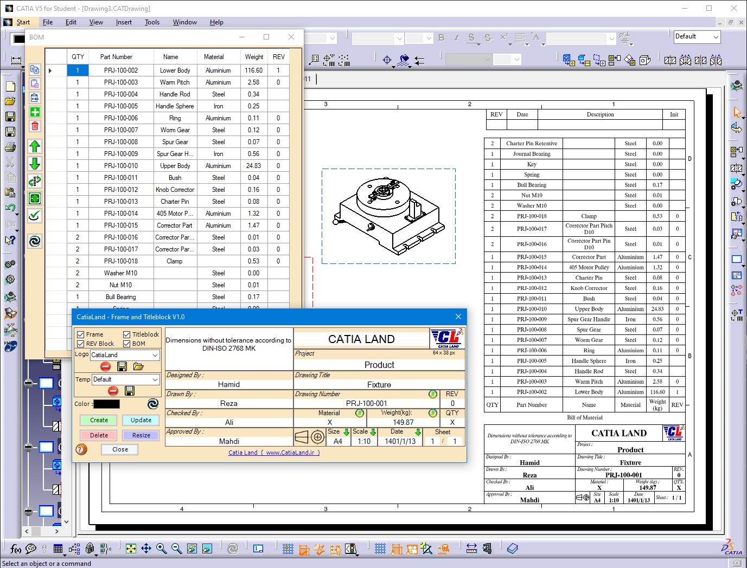Click BOM cell PRJ-100-010

(121, 166)
